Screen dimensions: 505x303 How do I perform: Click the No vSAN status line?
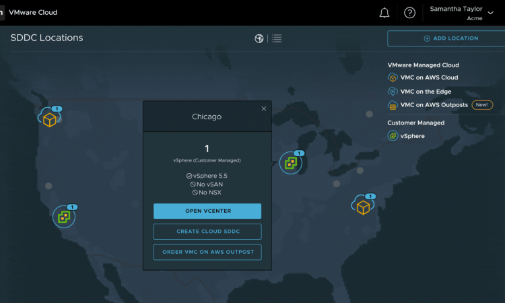coord(207,184)
